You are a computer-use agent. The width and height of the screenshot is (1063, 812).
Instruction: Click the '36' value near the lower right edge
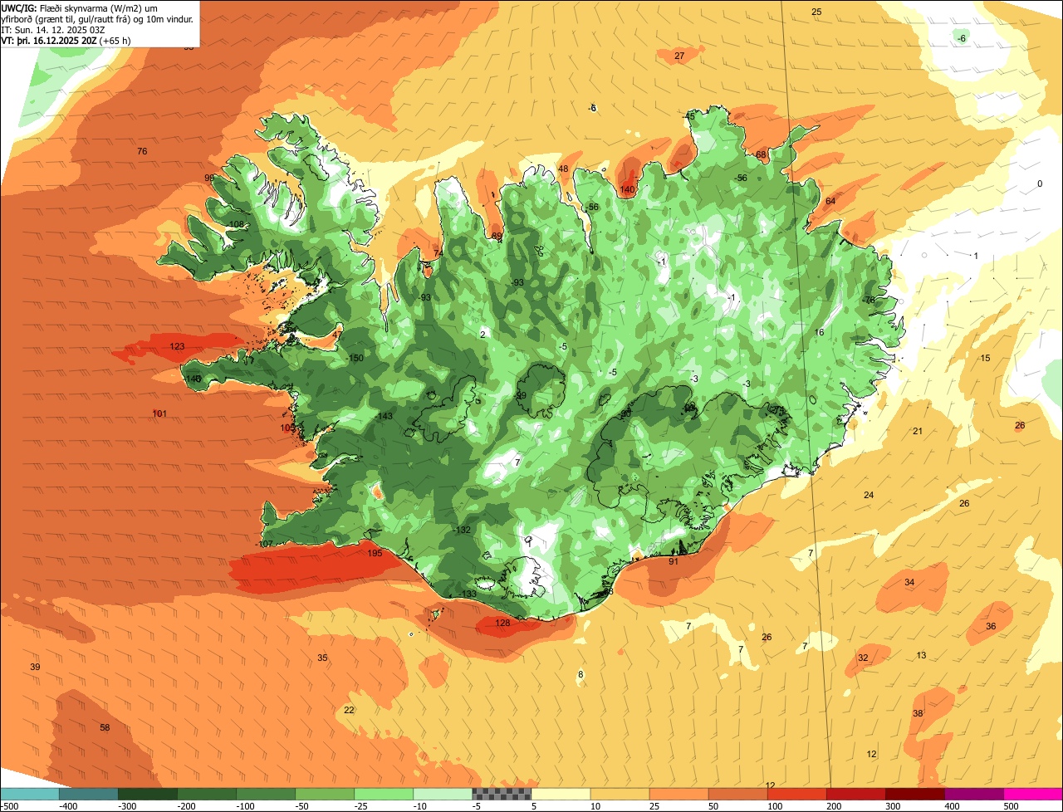coord(991,626)
